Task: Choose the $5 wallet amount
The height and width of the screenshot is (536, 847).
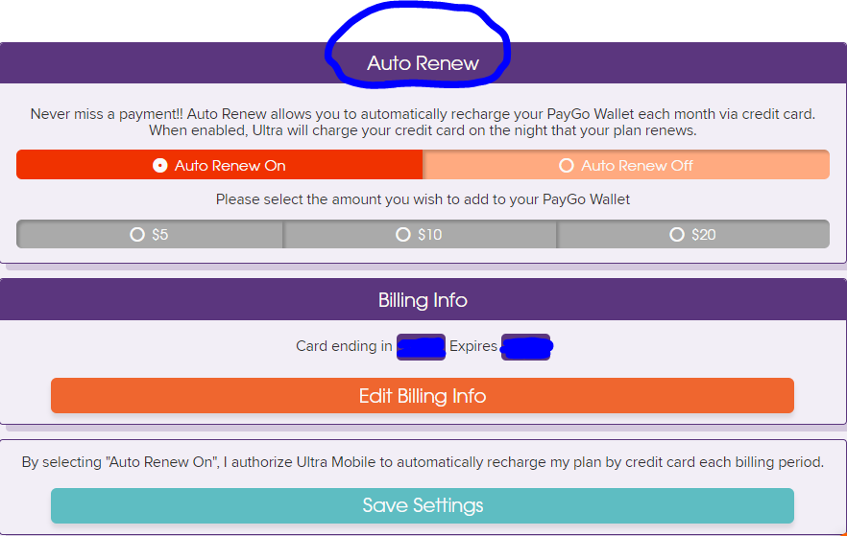Action: click(x=150, y=234)
